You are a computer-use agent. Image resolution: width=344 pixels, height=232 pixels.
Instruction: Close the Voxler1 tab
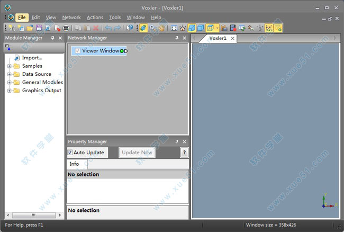coord(232,39)
